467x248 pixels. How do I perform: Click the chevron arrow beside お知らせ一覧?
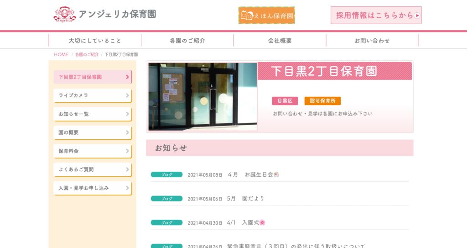(128, 114)
